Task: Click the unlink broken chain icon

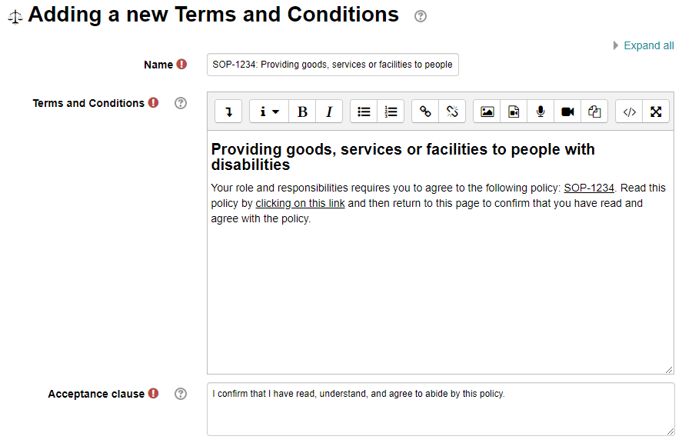Action: [x=452, y=112]
